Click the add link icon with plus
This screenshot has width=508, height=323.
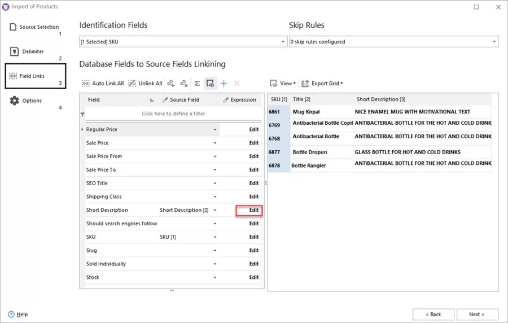pyautogui.click(x=171, y=84)
